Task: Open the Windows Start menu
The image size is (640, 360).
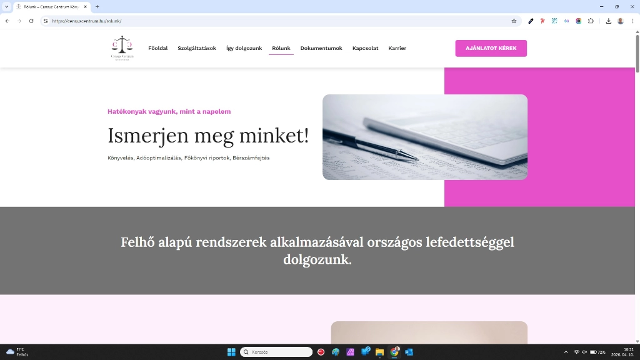Action: pyautogui.click(x=231, y=351)
